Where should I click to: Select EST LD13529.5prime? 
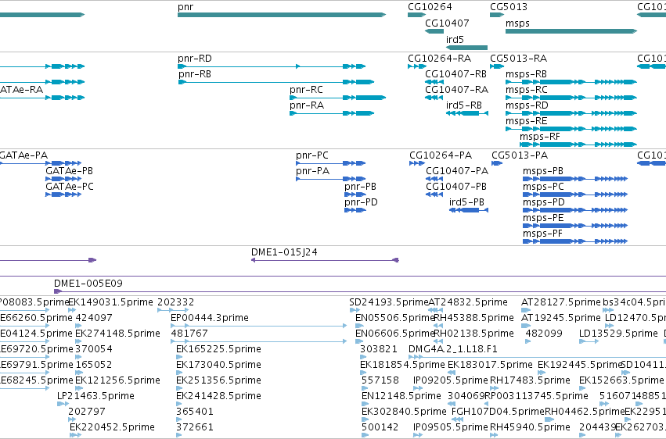(589, 341)
